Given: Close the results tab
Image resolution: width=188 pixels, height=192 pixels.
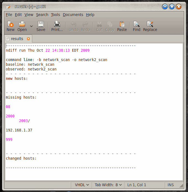Looking at the screenshot, I should (x=28, y=39).
